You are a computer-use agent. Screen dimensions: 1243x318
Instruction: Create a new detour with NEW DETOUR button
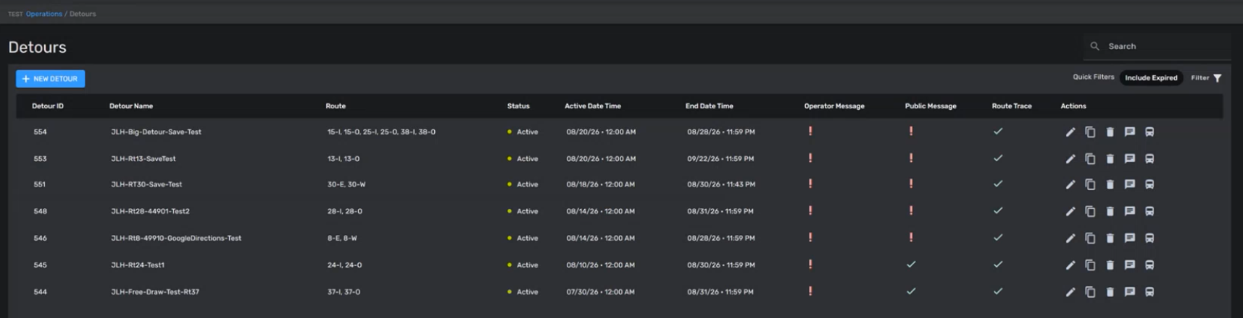pos(50,79)
